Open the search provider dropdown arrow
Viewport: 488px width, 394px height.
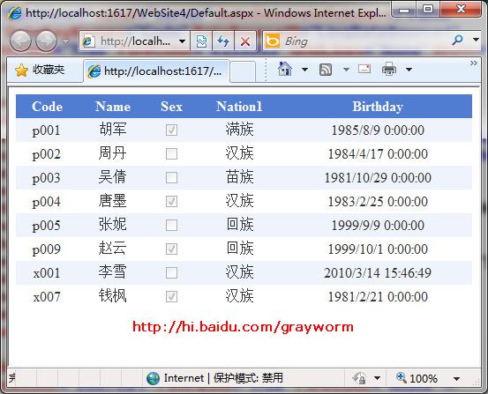[x=476, y=40]
